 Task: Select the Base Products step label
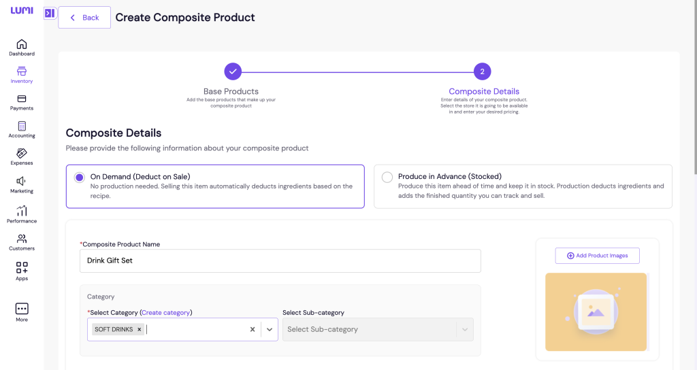pos(231,92)
